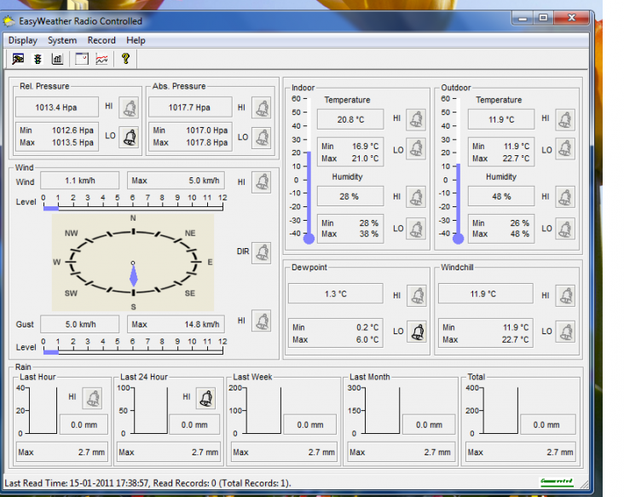Open the history table toolbar icon
This screenshot has height=497, width=624.
pyautogui.click(x=82, y=59)
